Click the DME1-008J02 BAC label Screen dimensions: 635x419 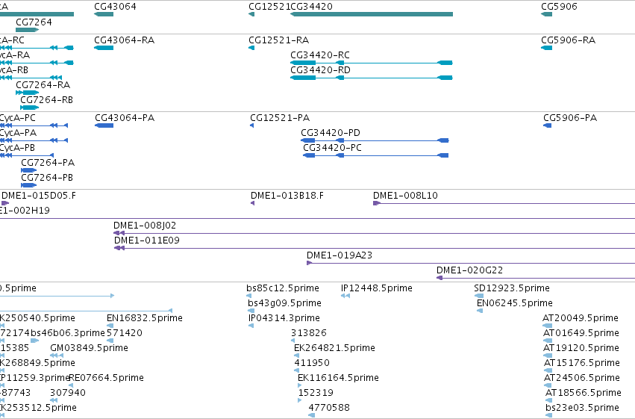145,226
